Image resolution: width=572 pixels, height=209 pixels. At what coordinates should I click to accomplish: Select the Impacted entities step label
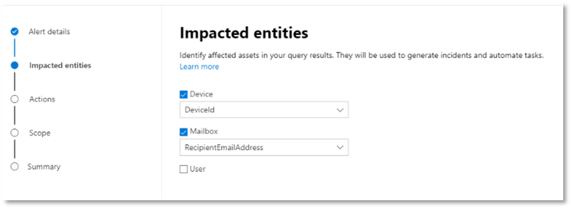[60, 65]
